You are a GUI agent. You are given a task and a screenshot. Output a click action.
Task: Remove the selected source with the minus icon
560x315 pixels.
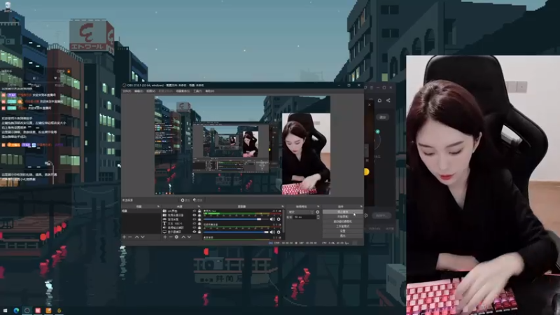[171, 237]
